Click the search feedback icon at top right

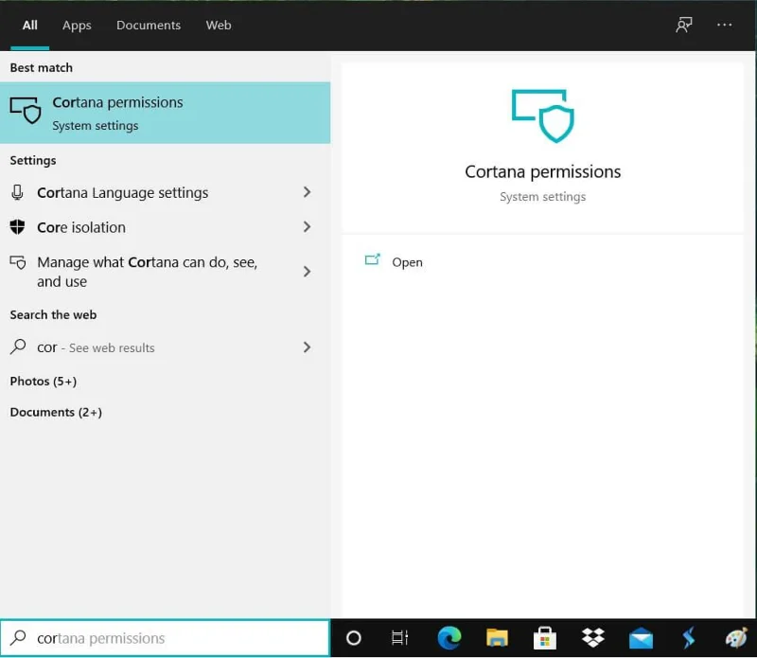[x=683, y=26]
